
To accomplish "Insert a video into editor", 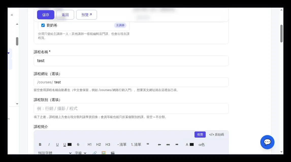I will pyautogui.click(x=113, y=153).
